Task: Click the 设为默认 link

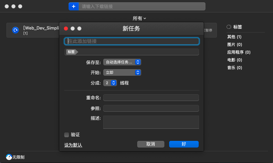Action: tap(73, 145)
